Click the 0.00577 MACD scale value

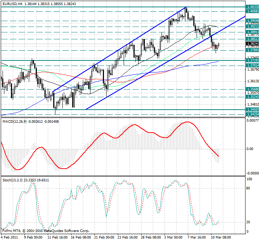pyautogui.click(x=252, y=121)
